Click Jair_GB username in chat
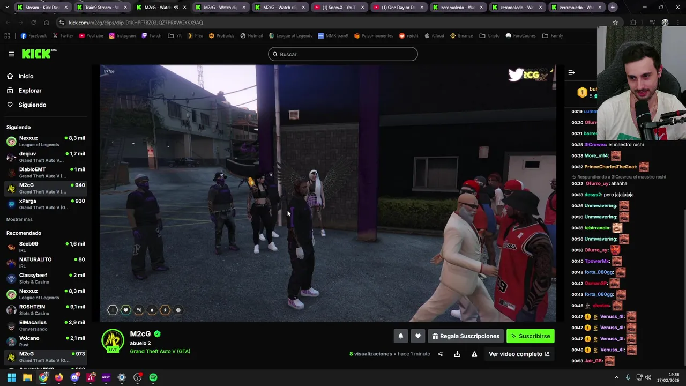 [593, 361]
